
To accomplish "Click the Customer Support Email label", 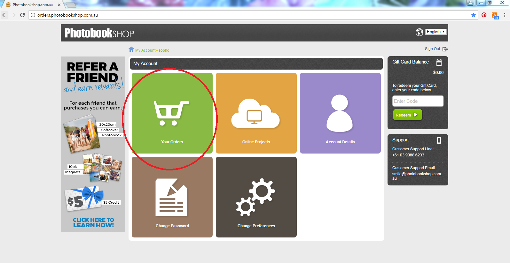I will click(413, 168).
